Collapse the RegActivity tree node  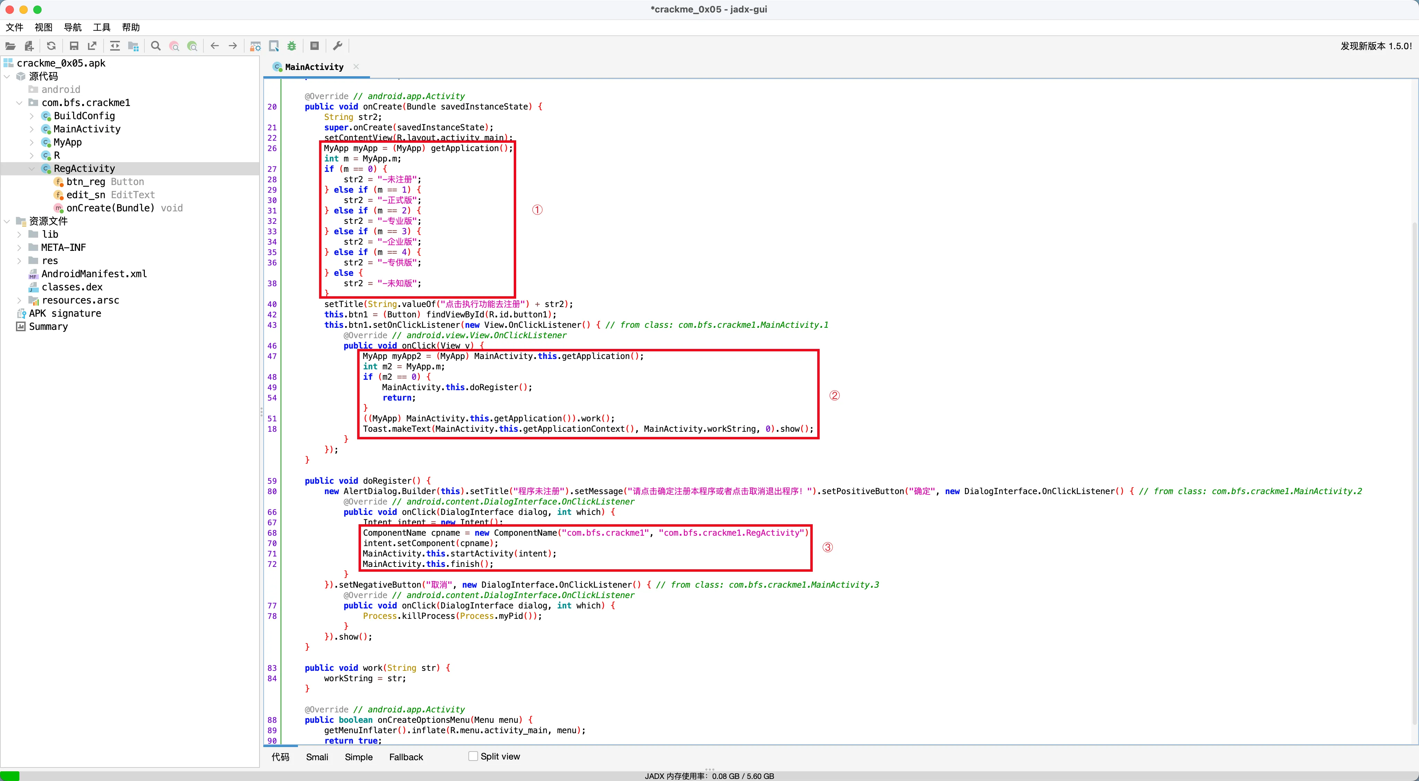32,168
